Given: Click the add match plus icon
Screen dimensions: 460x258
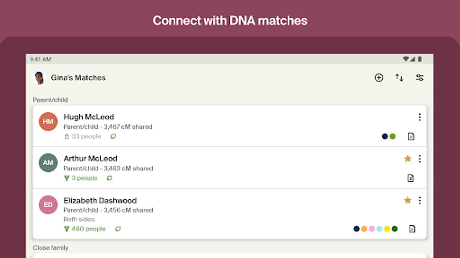Looking at the screenshot, I should point(379,78).
